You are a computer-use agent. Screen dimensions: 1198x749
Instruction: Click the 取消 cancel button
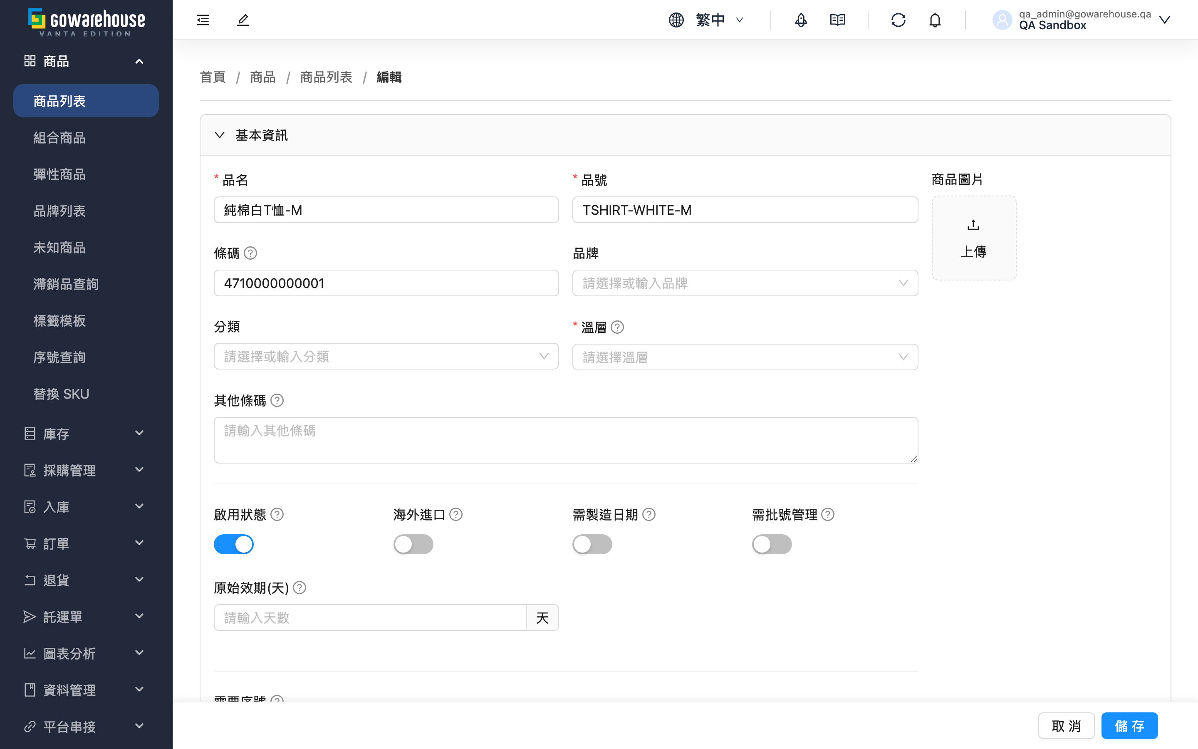coord(1066,726)
